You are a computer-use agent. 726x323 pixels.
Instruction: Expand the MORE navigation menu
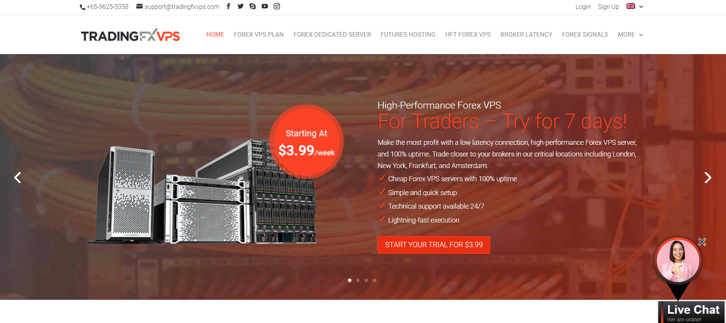630,34
